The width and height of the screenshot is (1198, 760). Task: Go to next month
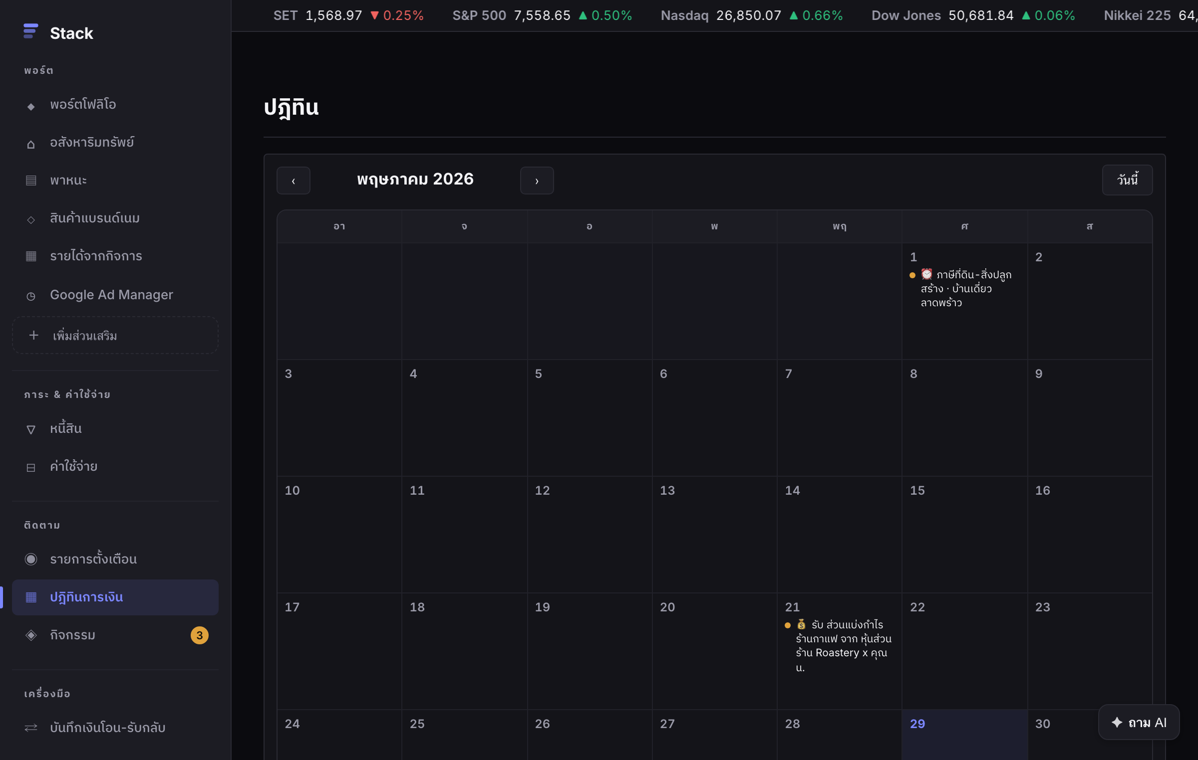pos(537,181)
